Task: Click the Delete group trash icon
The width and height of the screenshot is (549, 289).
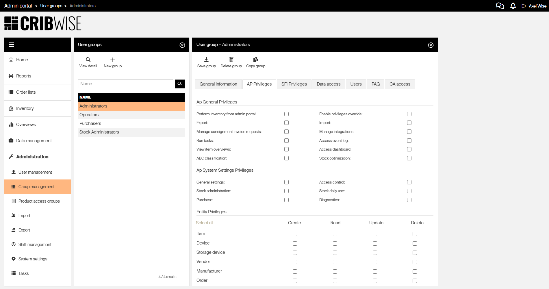Action: tap(231, 60)
